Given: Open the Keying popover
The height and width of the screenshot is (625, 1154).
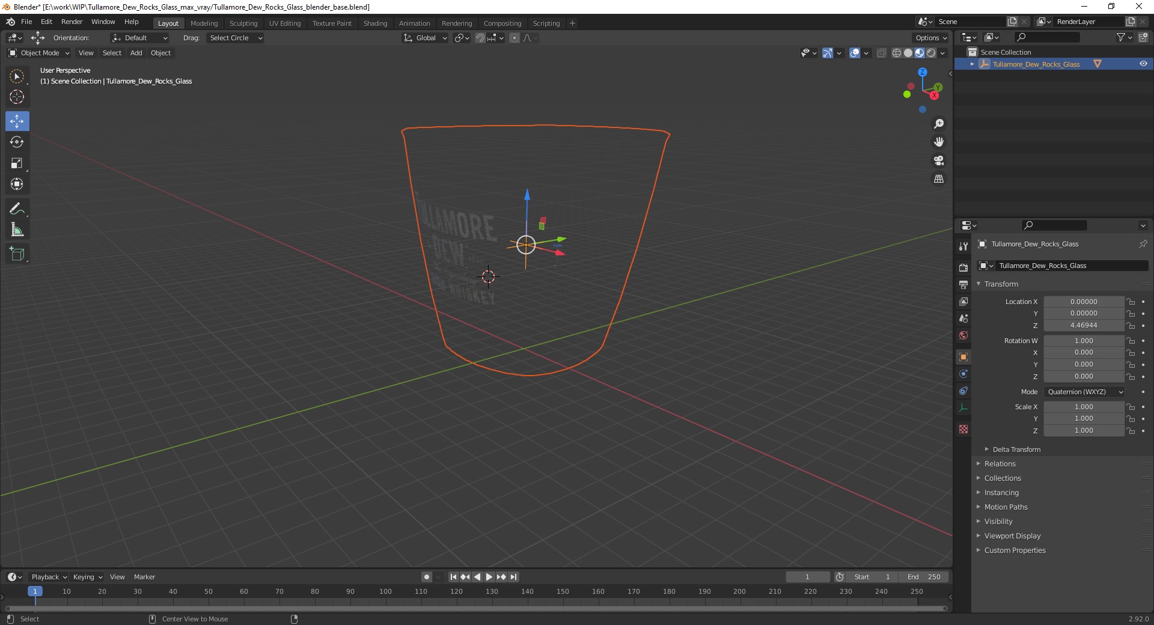Looking at the screenshot, I should coord(87,577).
